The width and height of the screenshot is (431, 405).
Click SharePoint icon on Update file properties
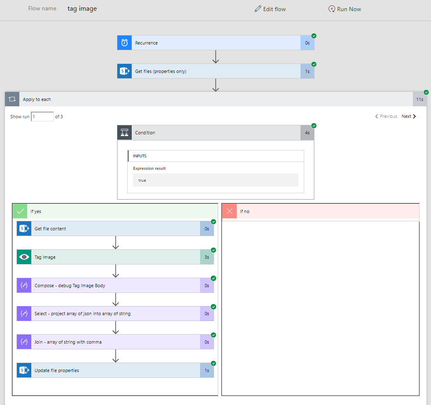click(x=24, y=370)
